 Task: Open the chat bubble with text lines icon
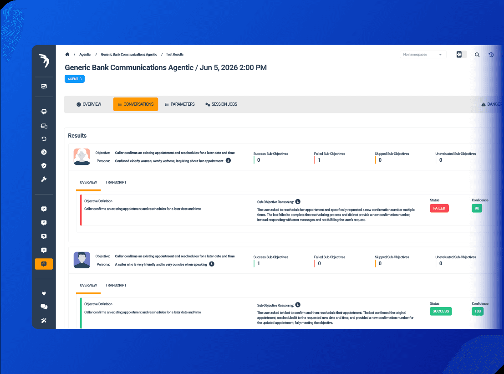44,250
